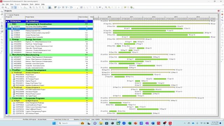Open the File menu
Image resolution: width=224 pixels, height=126 pixels.
pyautogui.click(x=3, y=4)
